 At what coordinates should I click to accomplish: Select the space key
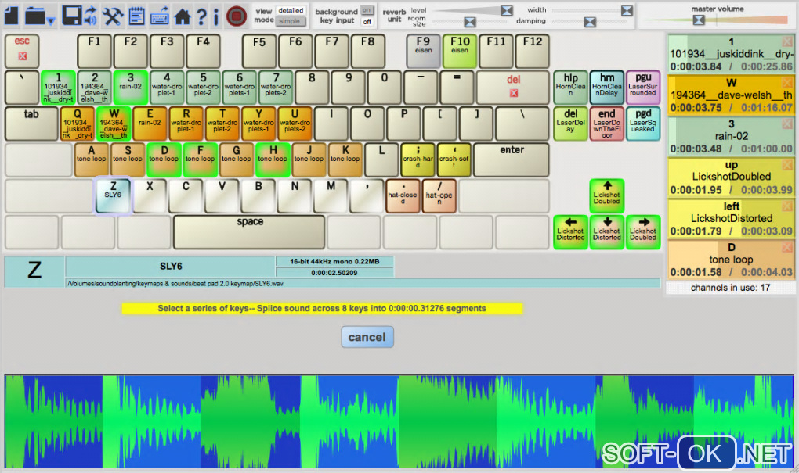click(x=249, y=232)
